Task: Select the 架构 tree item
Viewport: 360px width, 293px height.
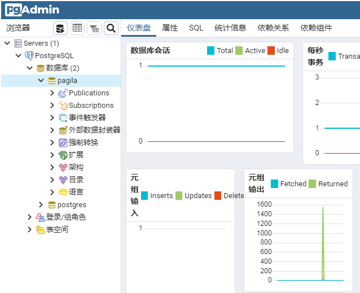Action: [76, 167]
